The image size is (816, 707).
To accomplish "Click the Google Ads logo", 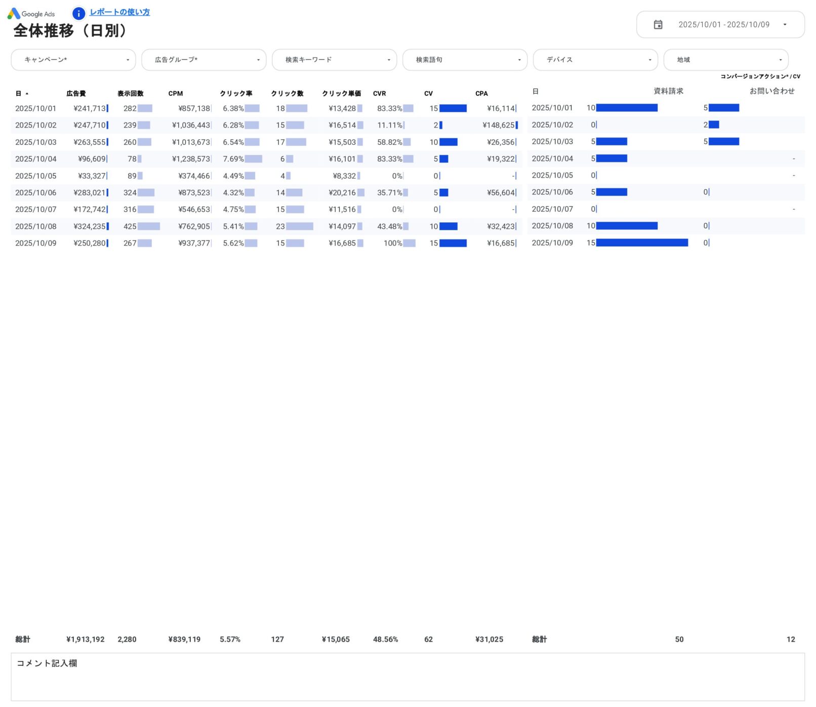I will 32,14.
